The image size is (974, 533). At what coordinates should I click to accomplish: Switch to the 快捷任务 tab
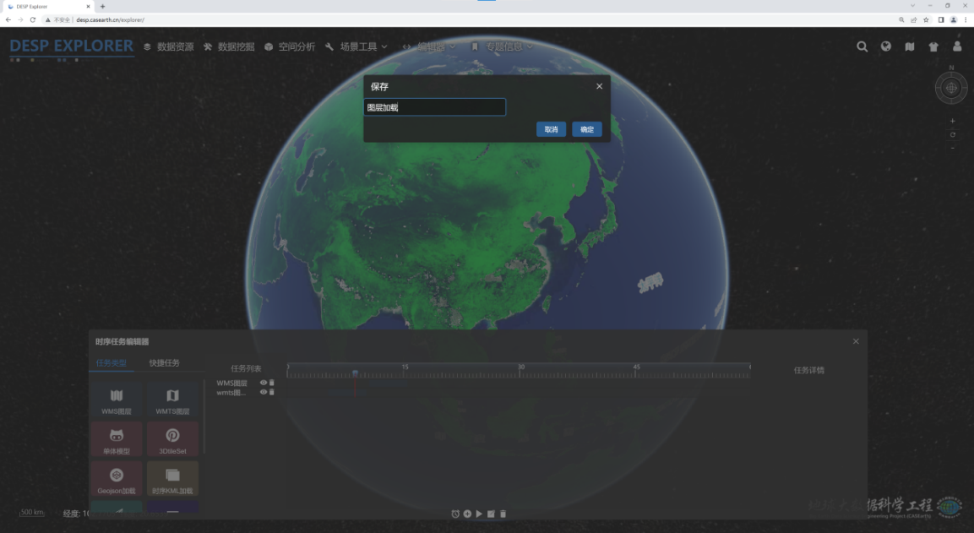(x=165, y=363)
